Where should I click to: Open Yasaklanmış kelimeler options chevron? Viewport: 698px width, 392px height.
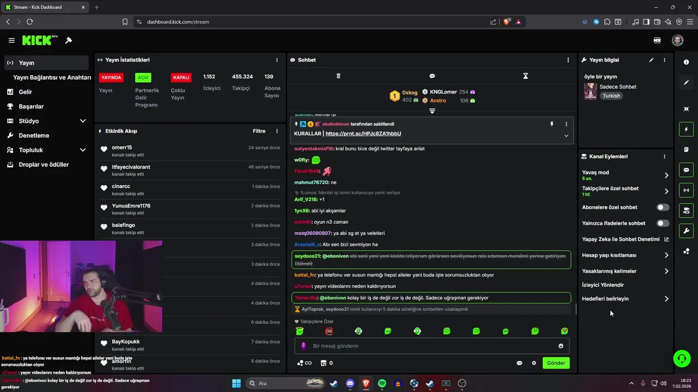pyautogui.click(x=666, y=271)
